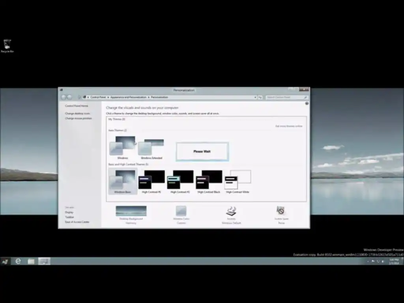Open the Display link under See also
404x303 pixels.
69,212
